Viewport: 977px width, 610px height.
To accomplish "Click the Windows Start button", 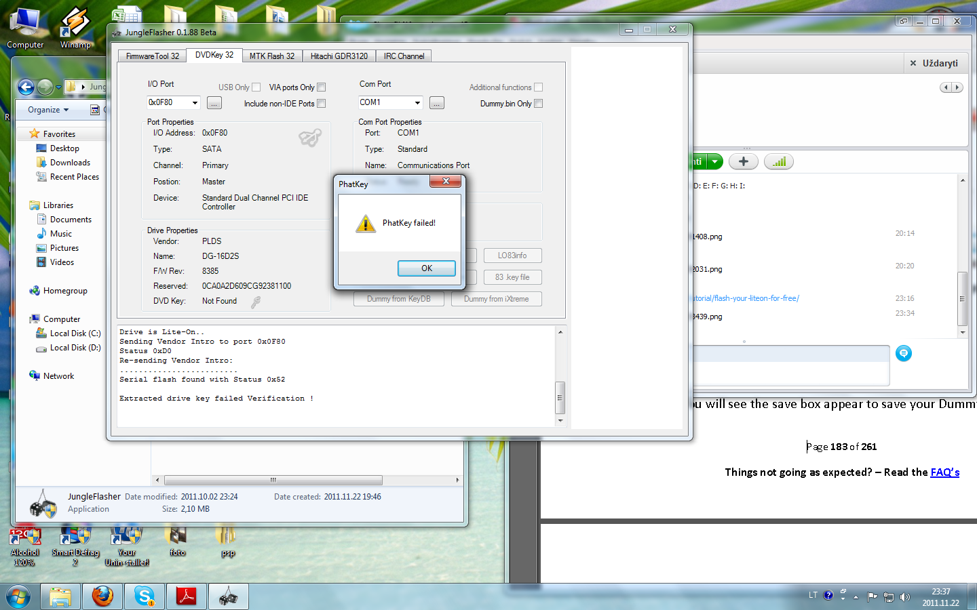I will pyautogui.click(x=18, y=596).
